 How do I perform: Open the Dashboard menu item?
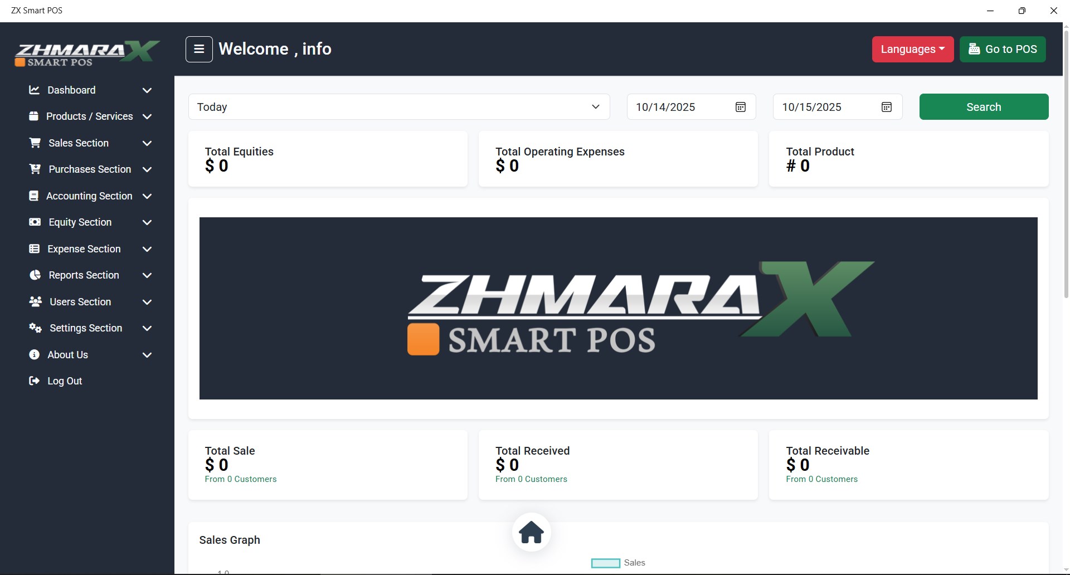pos(90,90)
